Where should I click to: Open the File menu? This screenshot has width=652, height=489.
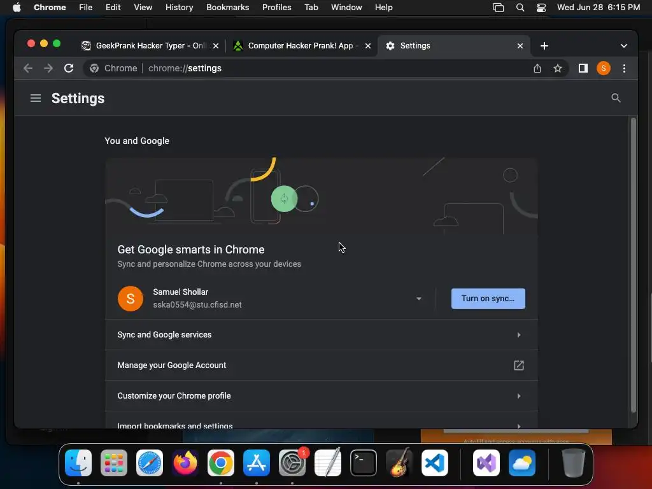[86, 8]
